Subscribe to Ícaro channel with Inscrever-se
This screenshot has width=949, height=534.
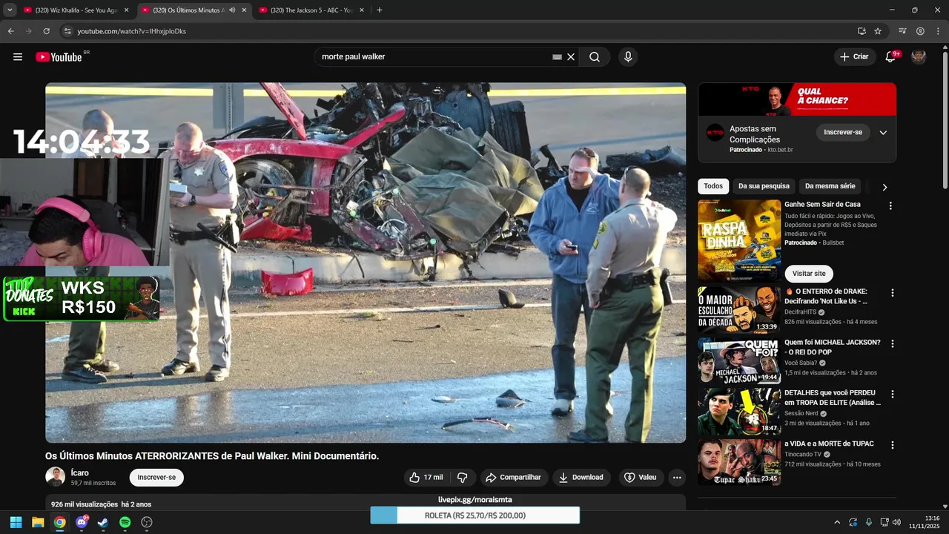[156, 478]
